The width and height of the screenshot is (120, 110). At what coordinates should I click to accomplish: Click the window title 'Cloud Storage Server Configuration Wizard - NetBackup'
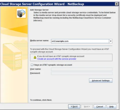[x=42, y=4]
